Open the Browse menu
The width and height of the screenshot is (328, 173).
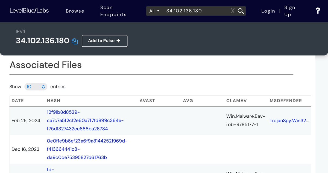75,11
